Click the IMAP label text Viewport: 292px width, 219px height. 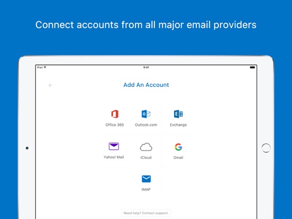[x=146, y=189]
